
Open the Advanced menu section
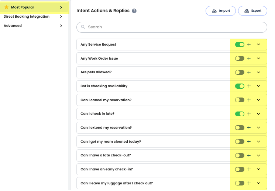32,26
